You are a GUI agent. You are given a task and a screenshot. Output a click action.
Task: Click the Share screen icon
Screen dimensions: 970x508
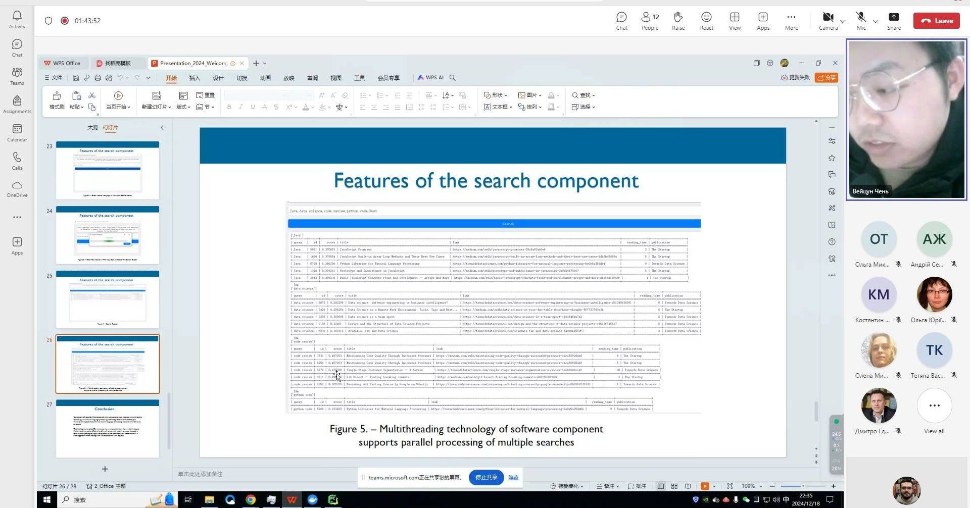(x=894, y=21)
